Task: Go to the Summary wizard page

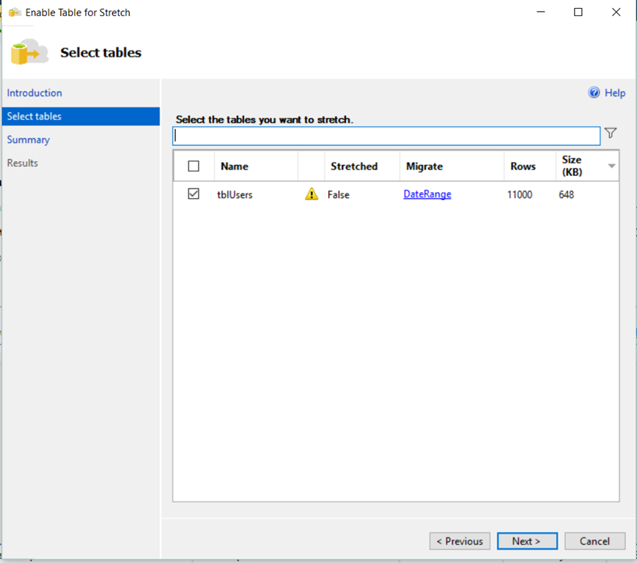Action: tap(29, 140)
